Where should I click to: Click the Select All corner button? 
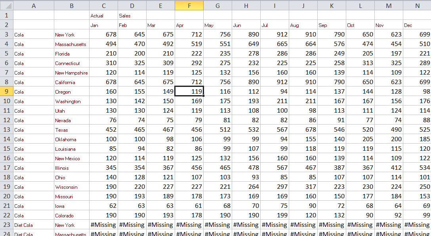click(7, 6)
